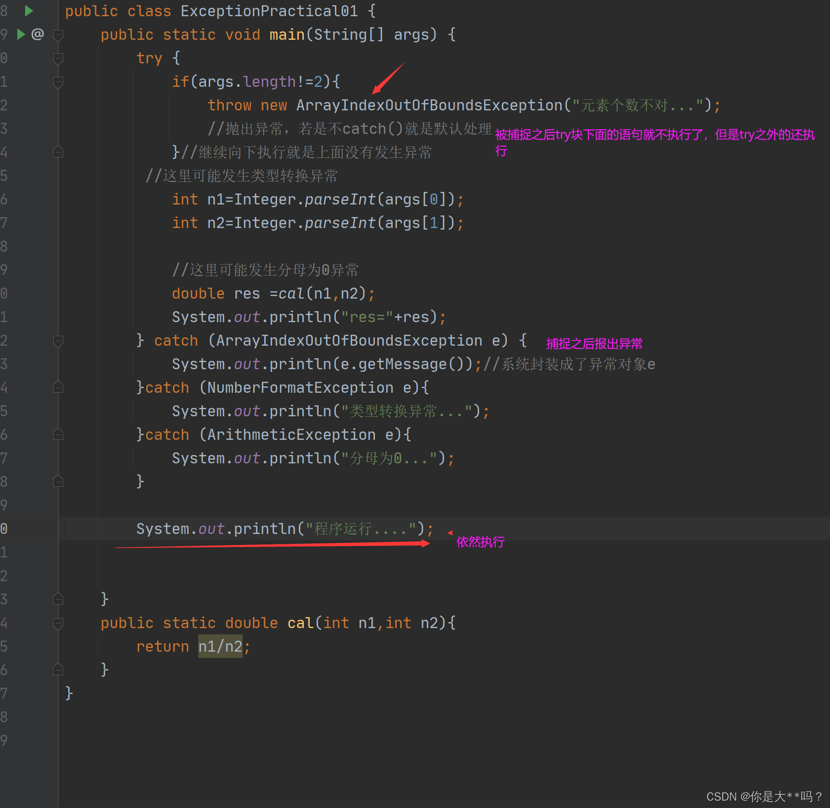
Task: Click the comment //继续向下执行就是上面没有发生异常
Action: [306, 152]
